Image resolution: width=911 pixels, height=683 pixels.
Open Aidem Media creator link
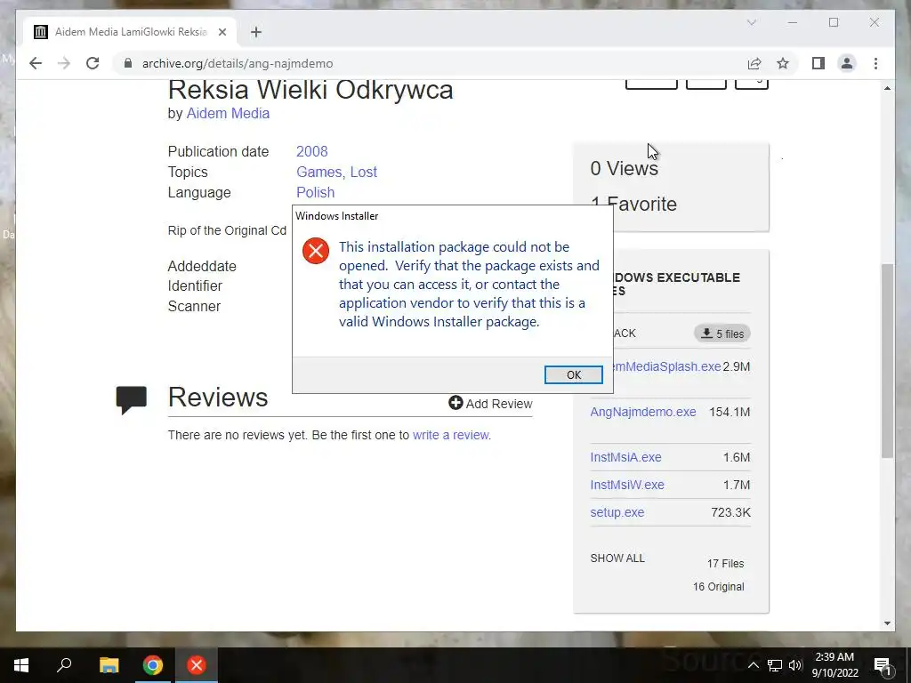tap(228, 113)
